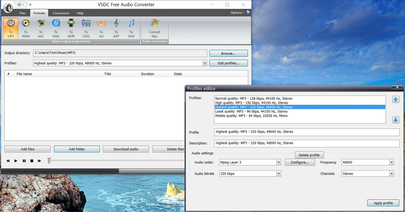Click the VSDC application logo button
The height and width of the screenshot is (212, 405).
[x=8, y=8]
